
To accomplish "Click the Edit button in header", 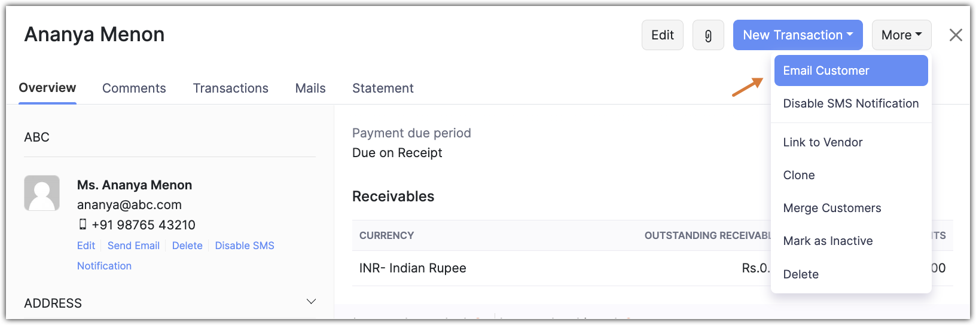I will pos(662,35).
